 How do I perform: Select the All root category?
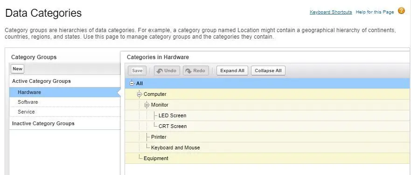(139, 83)
